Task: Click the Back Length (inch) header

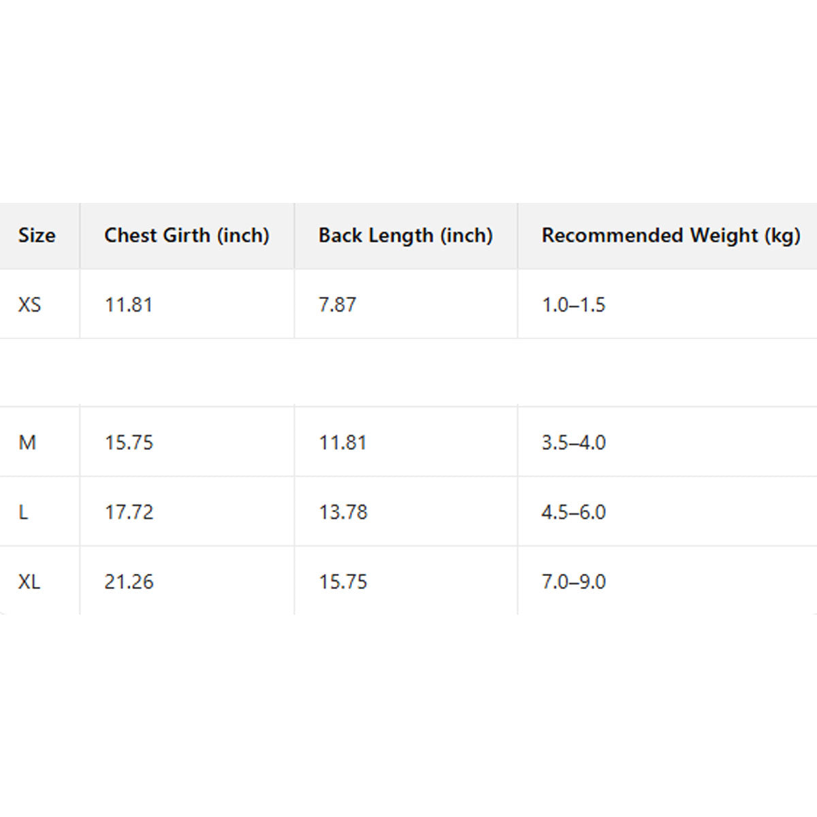Action: (405, 236)
